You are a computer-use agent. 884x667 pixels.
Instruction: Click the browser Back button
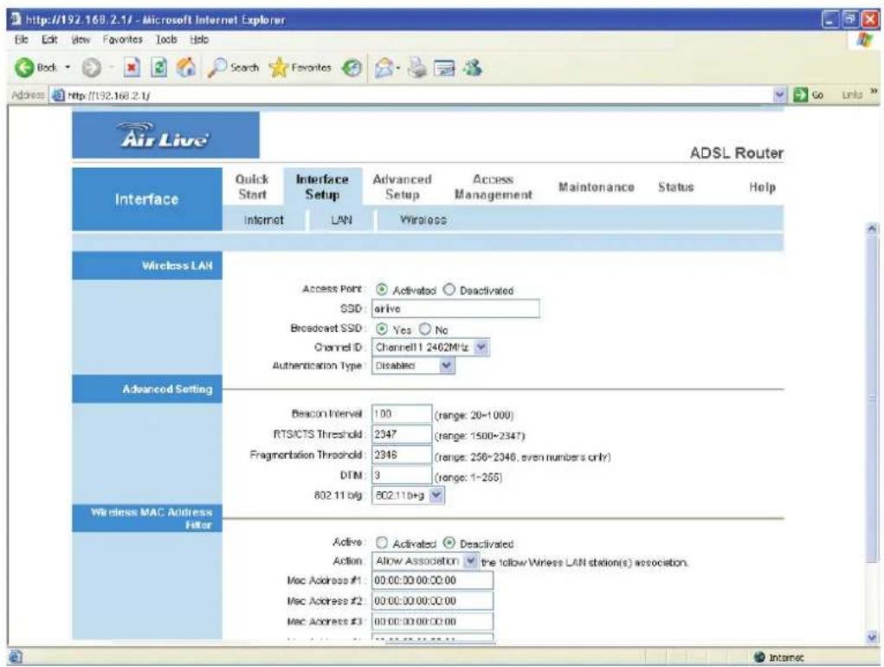click(x=36, y=68)
